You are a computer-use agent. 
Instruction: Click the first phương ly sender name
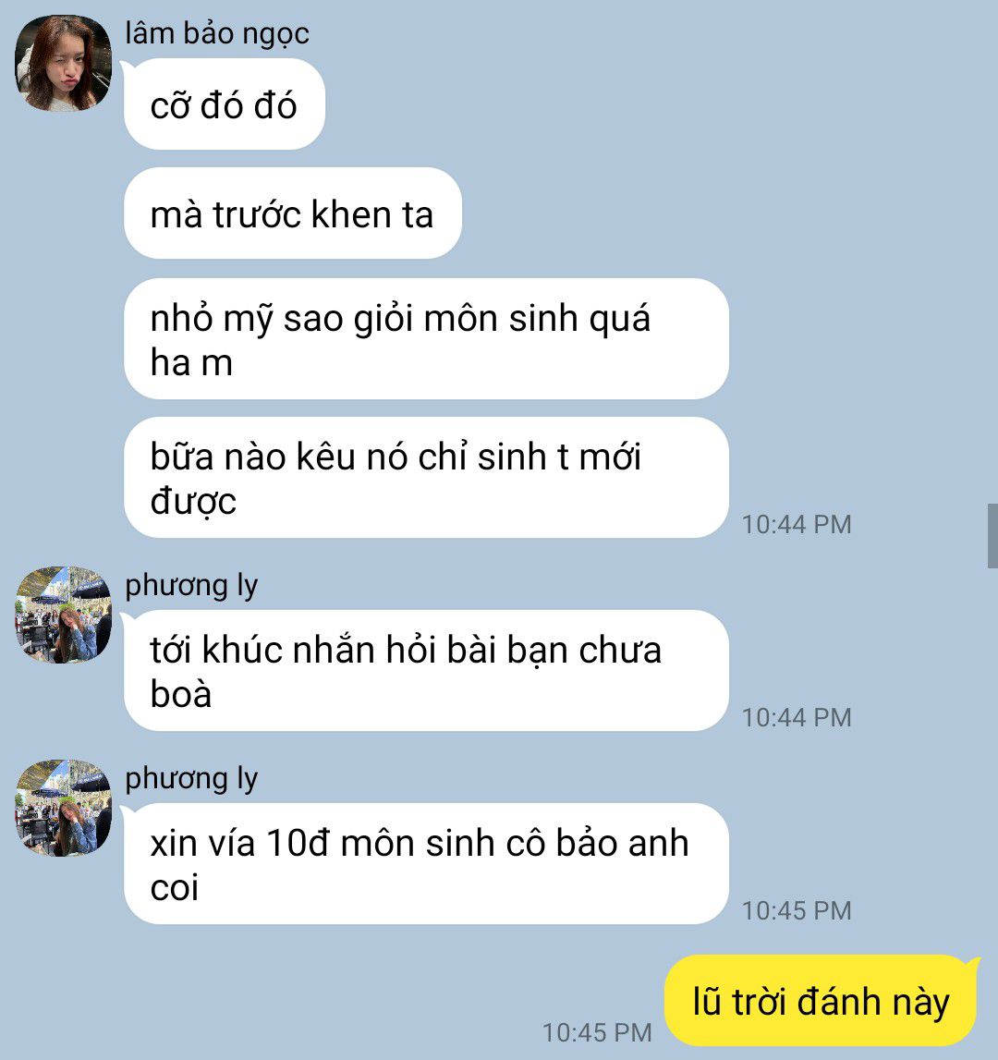click(191, 585)
